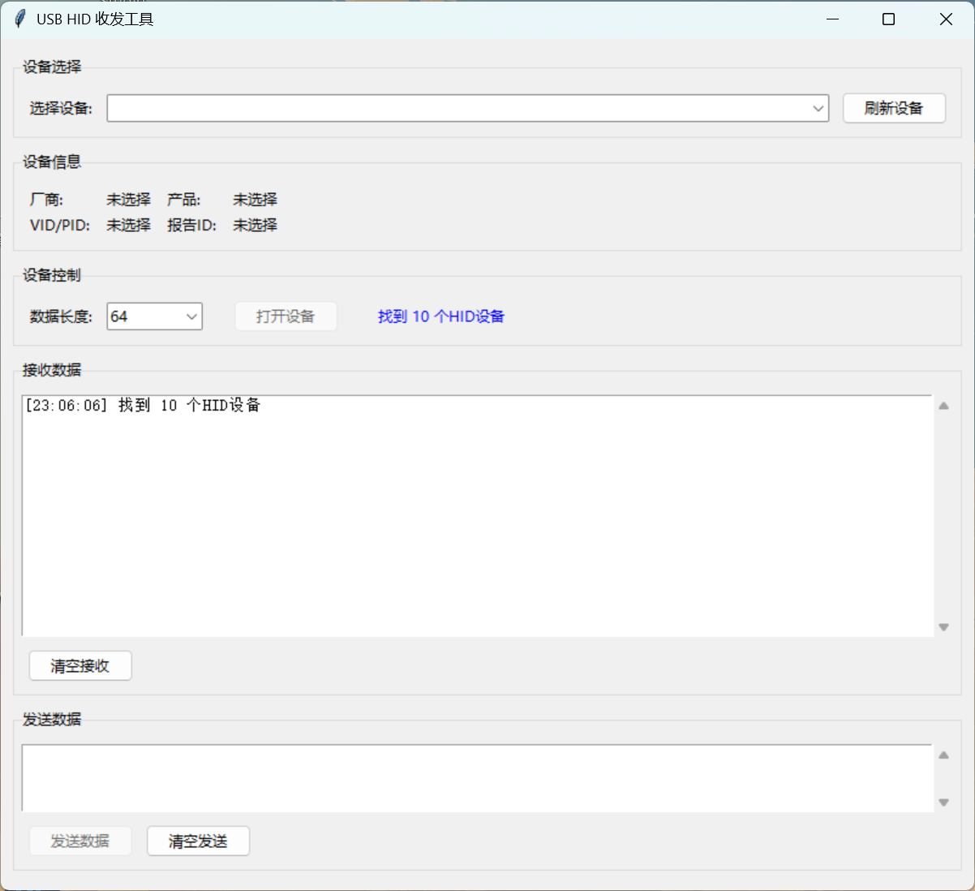Click the blue 找到 10 个HID设备 status text
The image size is (975, 891).
(441, 316)
